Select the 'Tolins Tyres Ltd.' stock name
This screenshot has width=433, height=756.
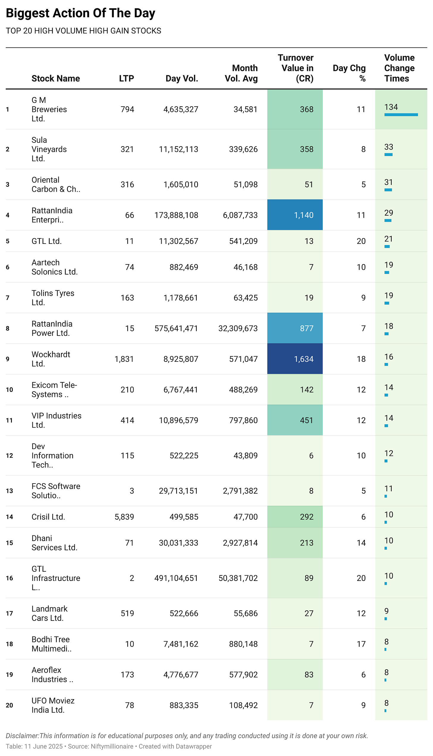point(53,298)
